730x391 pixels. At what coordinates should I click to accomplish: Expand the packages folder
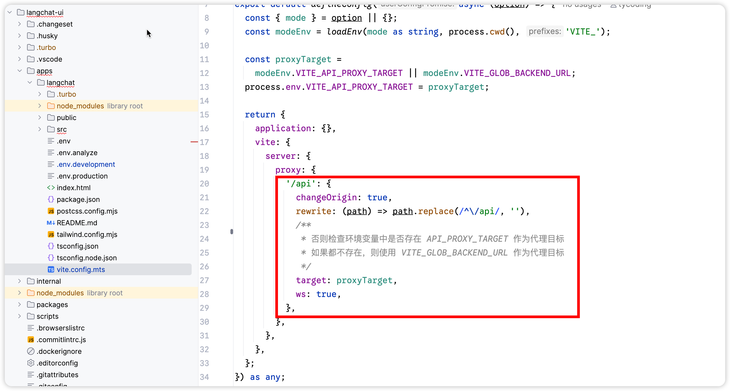pyautogui.click(x=20, y=304)
